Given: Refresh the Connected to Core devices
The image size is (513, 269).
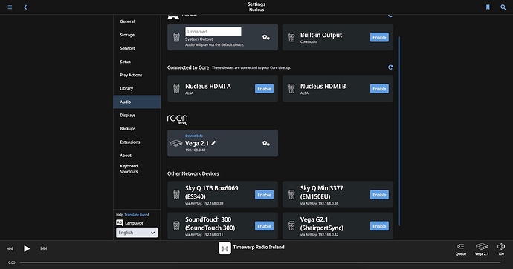Looking at the screenshot, I should tap(390, 67).
